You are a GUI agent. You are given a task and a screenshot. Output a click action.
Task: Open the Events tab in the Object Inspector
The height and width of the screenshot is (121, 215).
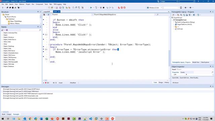(x=182, y=72)
